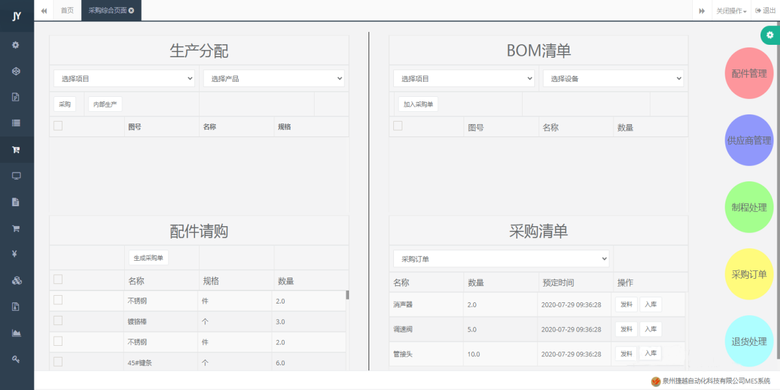Open the monitor display sidebar icon
The height and width of the screenshot is (390, 780).
tap(16, 175)
